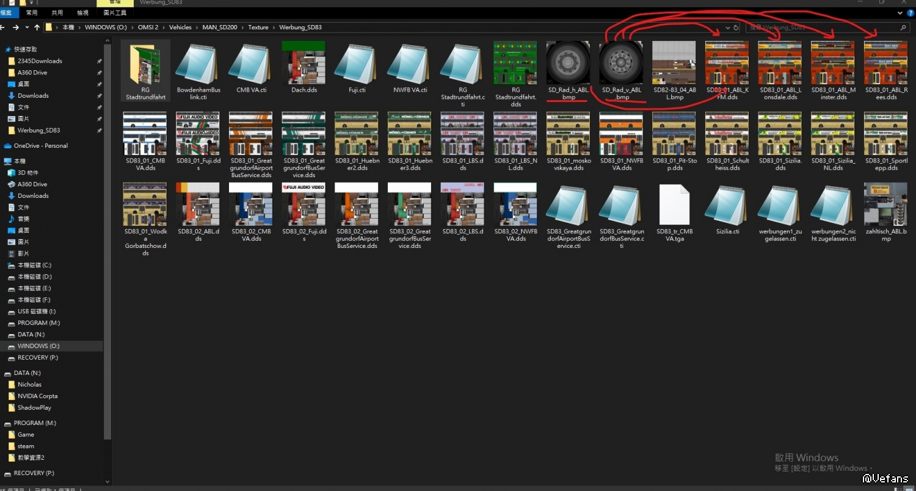916x491 pixels.
Task: Select the SD83_01_Pit-Stop.dds thumbnail
Action: coord(674,134)
